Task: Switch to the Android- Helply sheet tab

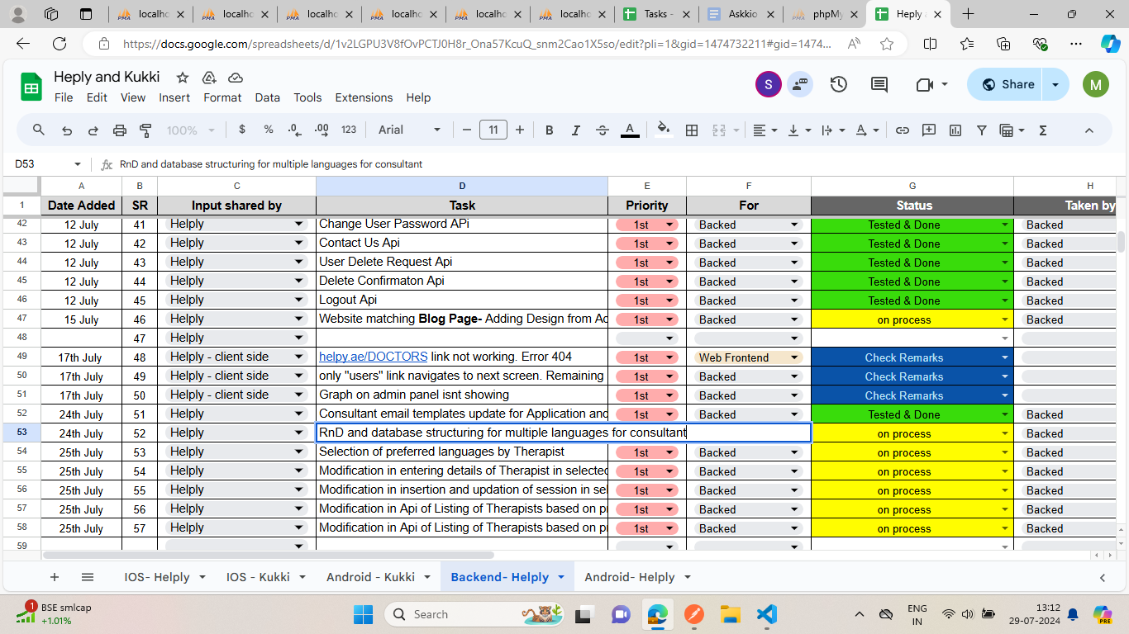Action: tap(630, 577)
